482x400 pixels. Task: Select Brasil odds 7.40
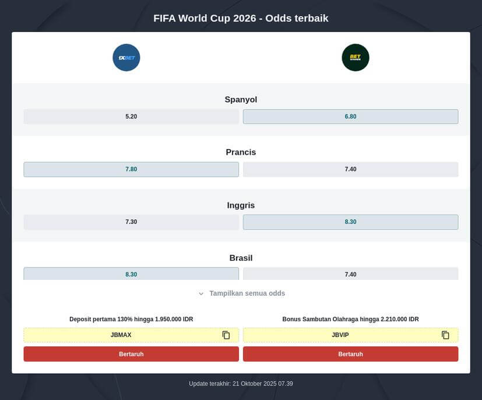[350, 274]
